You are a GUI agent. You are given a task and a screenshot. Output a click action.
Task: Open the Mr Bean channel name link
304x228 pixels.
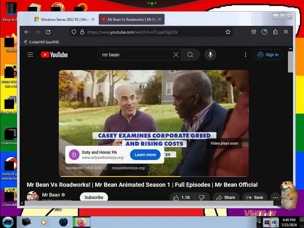pyautogui.click(x=51, y=195)
